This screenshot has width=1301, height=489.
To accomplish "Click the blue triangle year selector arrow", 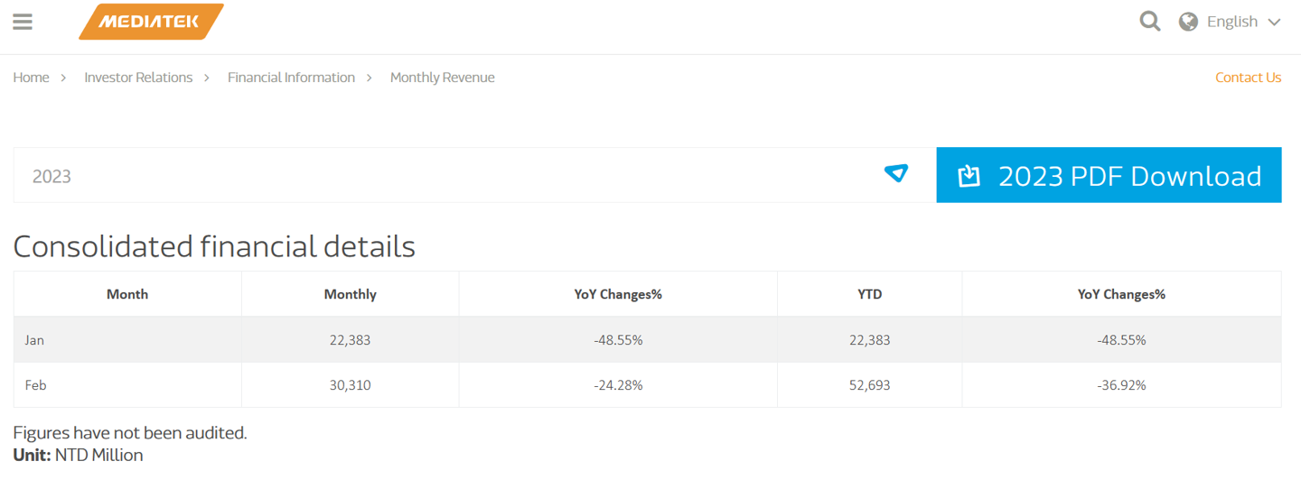I will pyautogui.click(x=896, y=173).
